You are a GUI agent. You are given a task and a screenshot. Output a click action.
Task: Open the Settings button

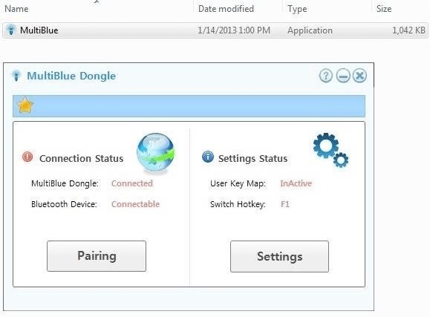point(279,256)
